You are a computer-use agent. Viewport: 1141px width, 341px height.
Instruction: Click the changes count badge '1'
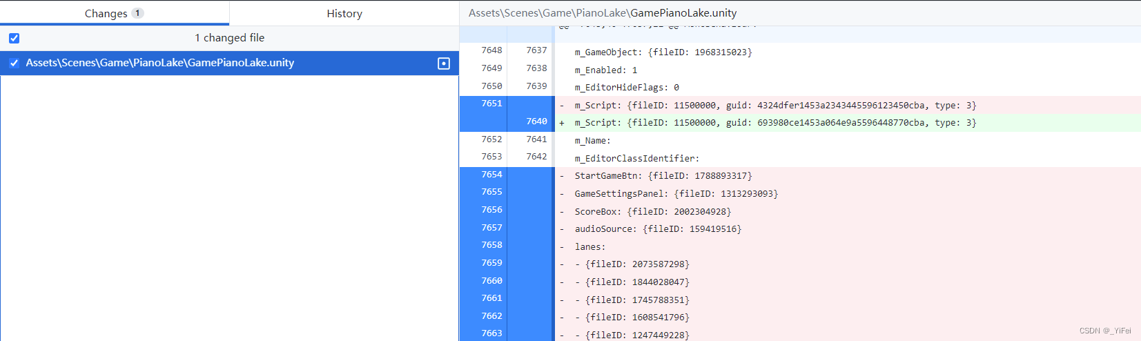pyautogui.click(x=137, y=13)
